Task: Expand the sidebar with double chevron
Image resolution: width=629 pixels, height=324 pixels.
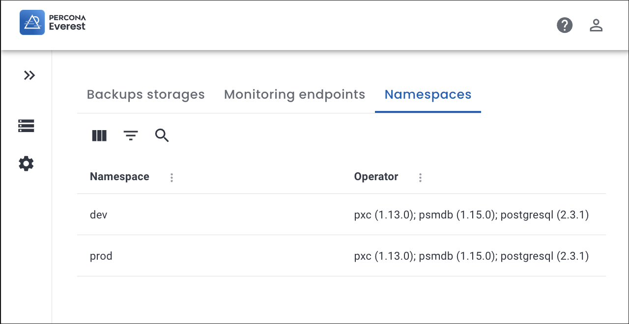Action: pos(29,75)
